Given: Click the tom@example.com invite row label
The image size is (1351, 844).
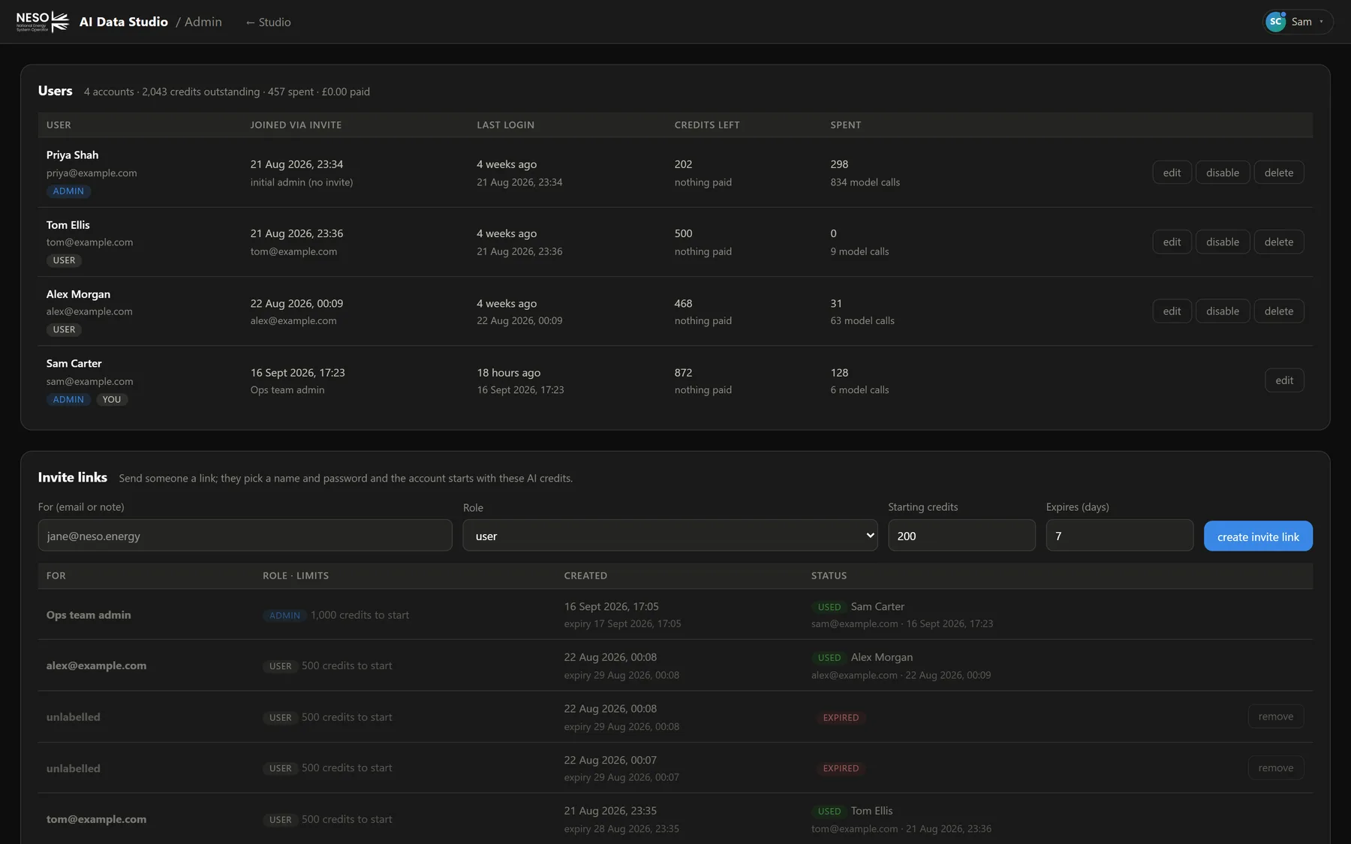Looking at the screenshot, I should [96, 819].
